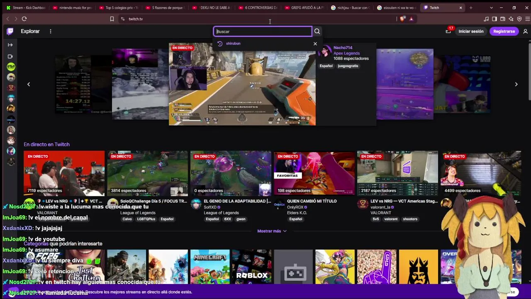Open the 2187 espectadores VALORANT stream thumbnail

tap(397, 174)
